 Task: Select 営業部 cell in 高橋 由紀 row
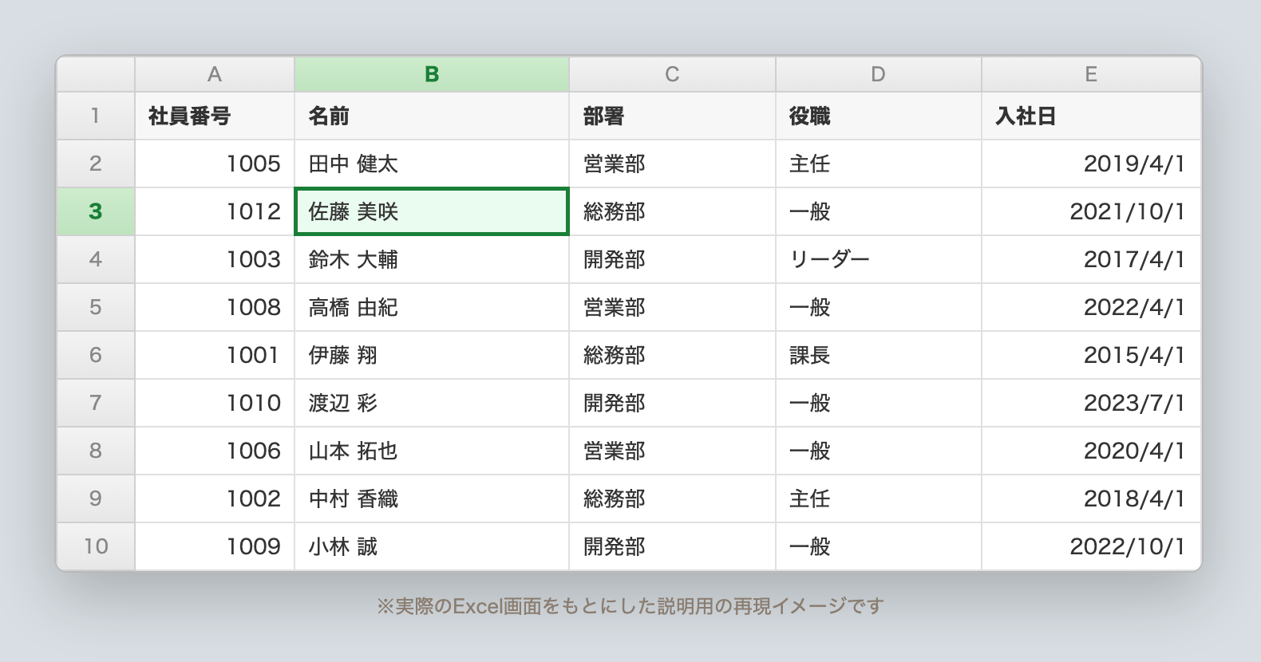[x=672, y=307]
